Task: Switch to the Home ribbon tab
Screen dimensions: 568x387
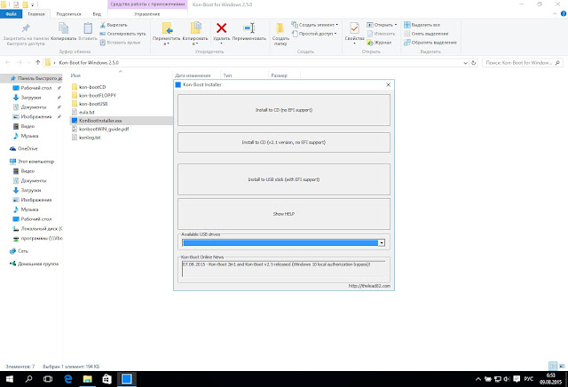Action: (x=36, y=14)
